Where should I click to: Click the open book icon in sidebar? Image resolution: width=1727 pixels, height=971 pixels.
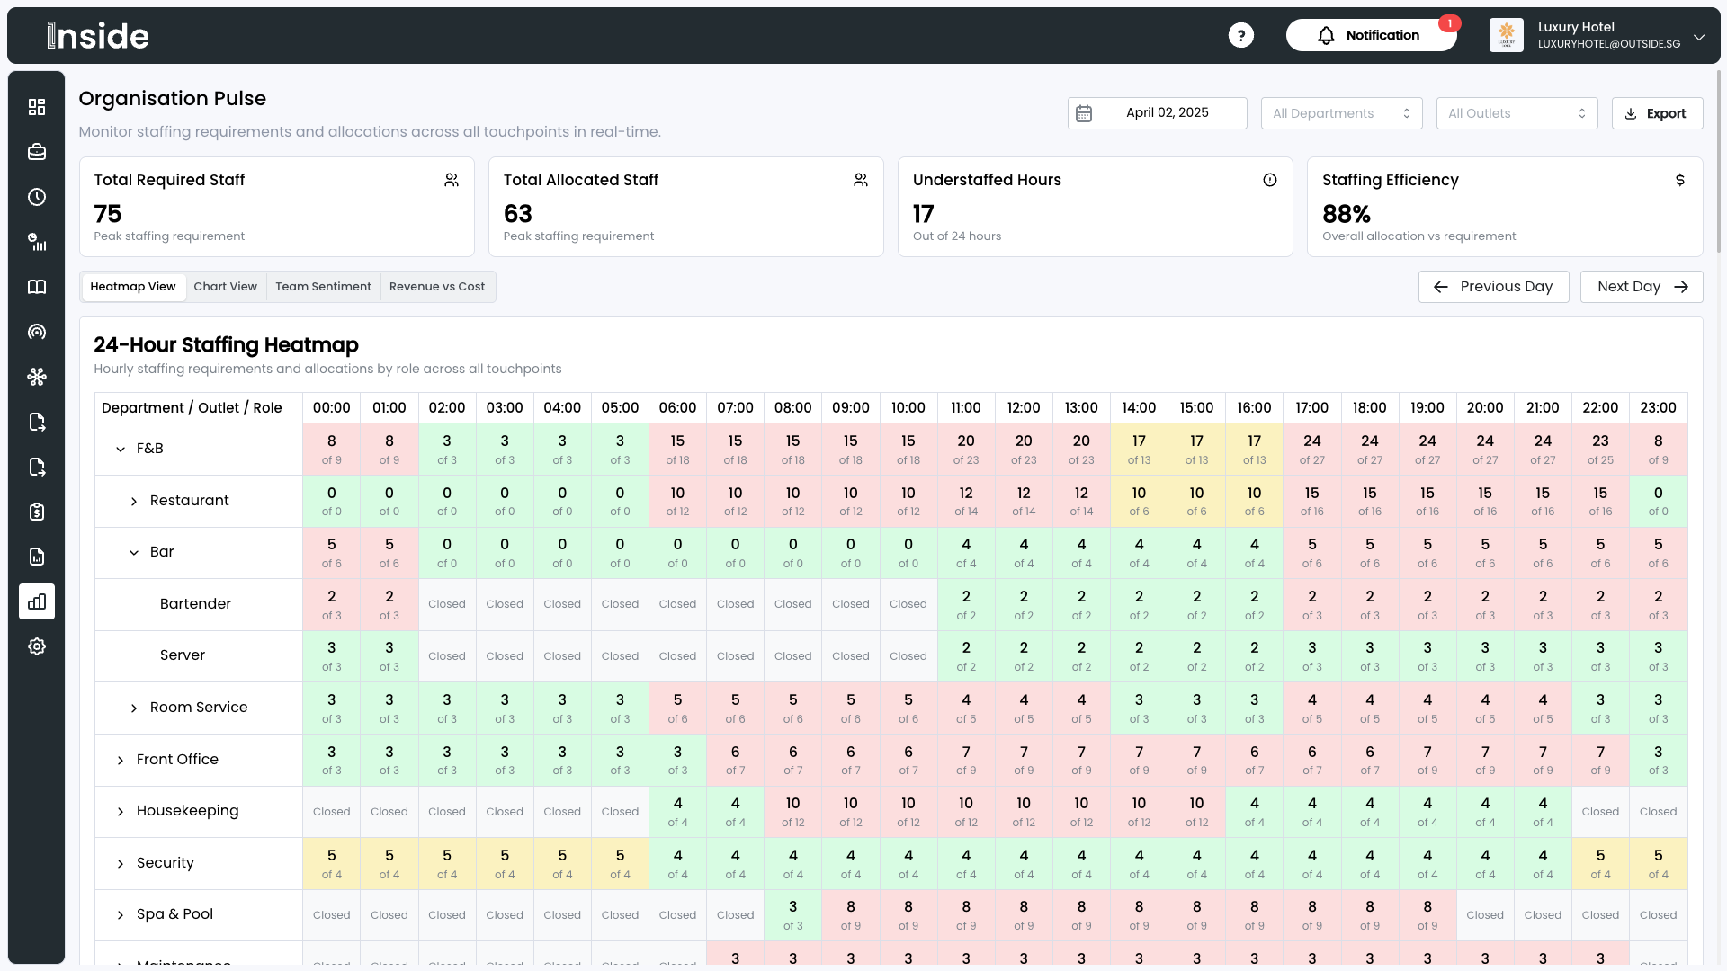pos(37,287)
